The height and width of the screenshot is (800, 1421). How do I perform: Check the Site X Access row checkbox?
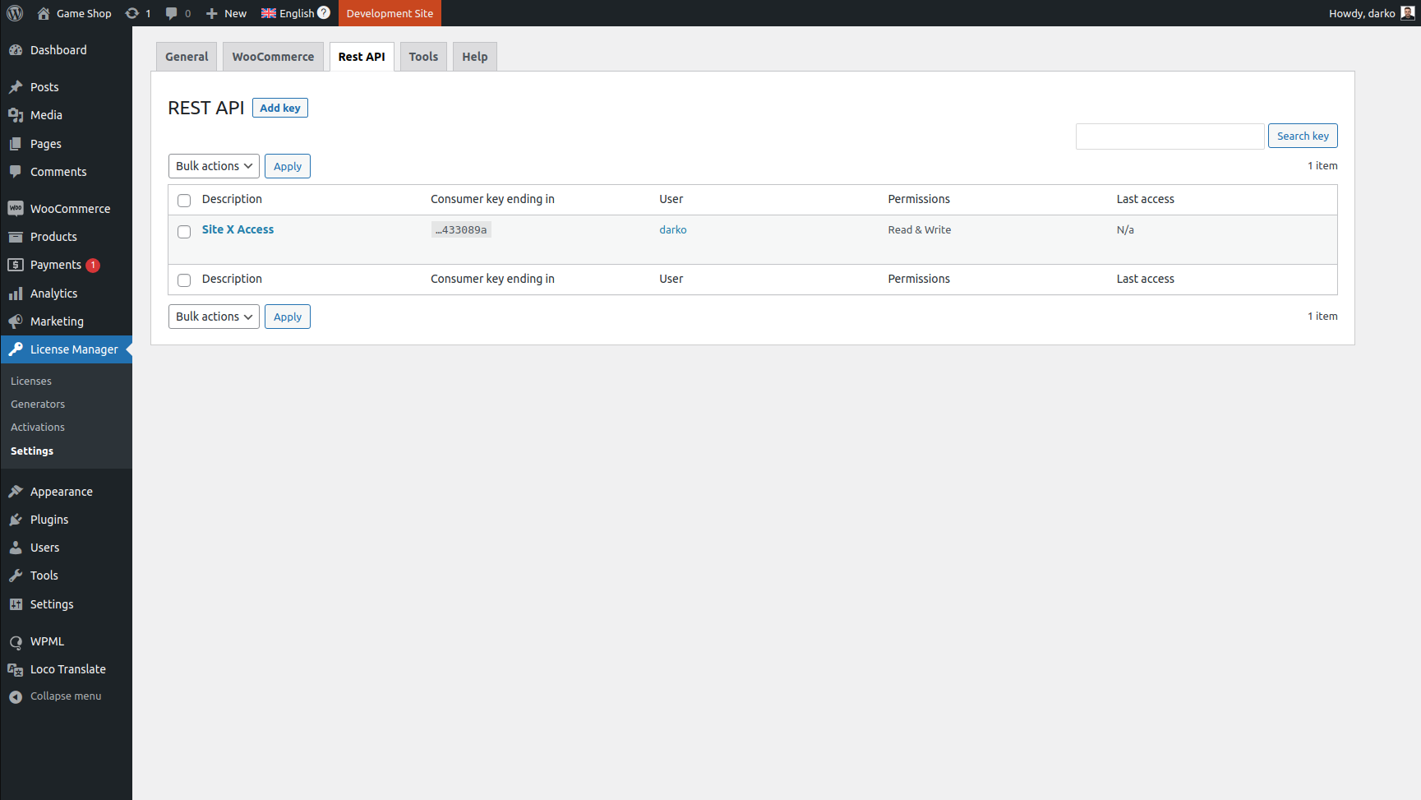(184, 232)
